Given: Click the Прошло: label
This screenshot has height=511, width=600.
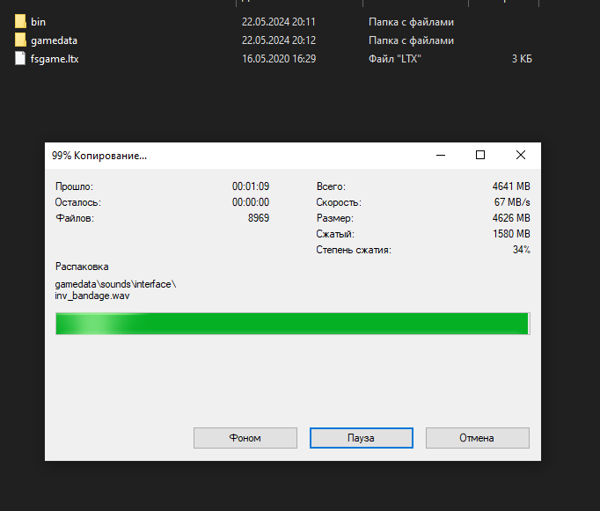Looking at the screenshot, I should tap(74, 186).
